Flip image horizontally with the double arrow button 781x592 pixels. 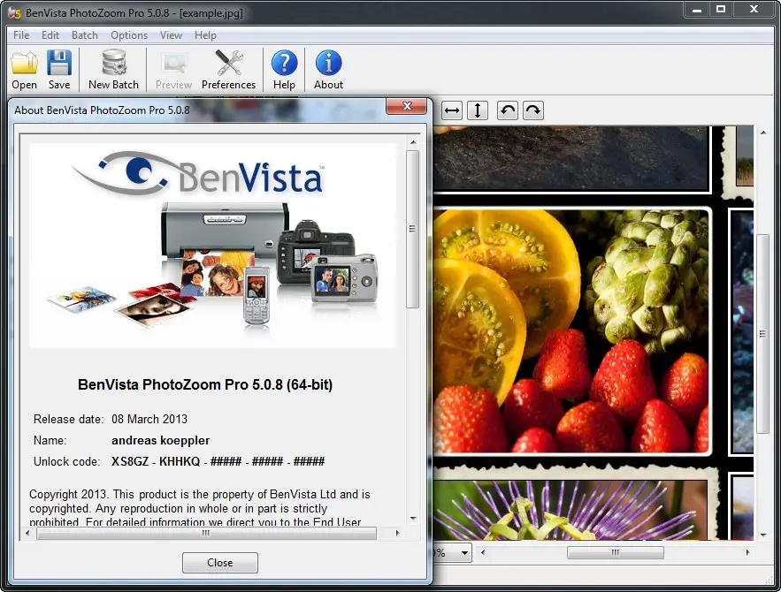point(452,110)
